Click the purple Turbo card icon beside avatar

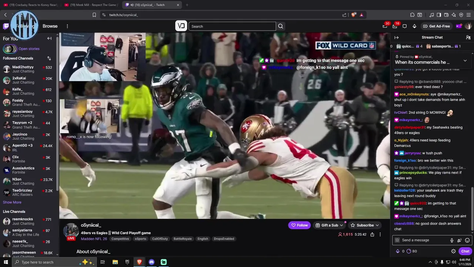pyautogui.click(x=458, y=26)
